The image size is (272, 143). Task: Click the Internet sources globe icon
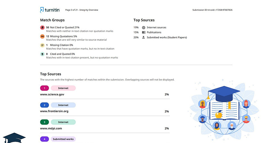(144, 27)
